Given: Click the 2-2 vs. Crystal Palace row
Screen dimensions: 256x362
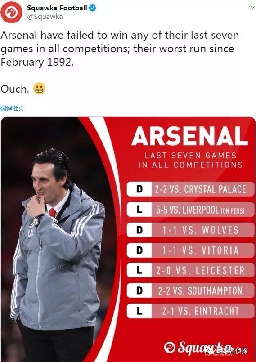Looking at the screenshot, I should click(190, 189).
